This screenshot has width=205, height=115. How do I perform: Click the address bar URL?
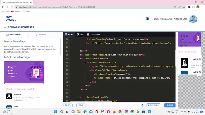coord(57,7)
